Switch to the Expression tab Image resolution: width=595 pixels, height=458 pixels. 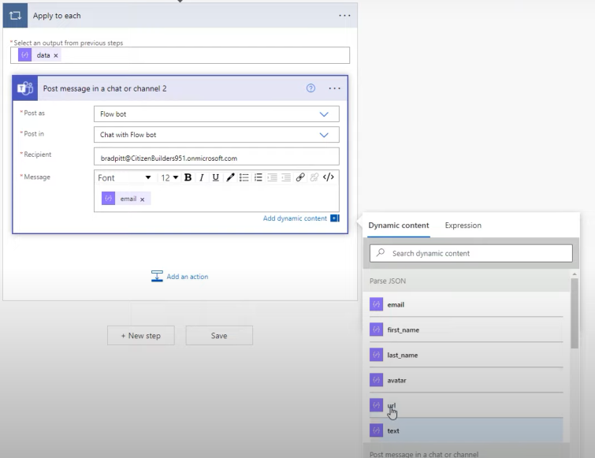[463, 225]
